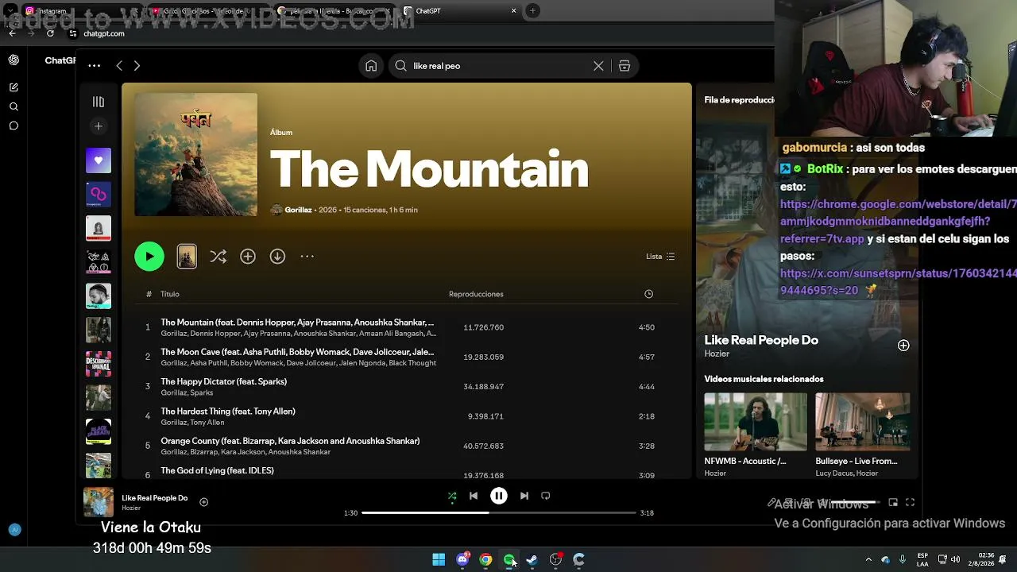Open the Spotify three-dot app menu
The image size is (1017, 572).
[x=95, y=66]
